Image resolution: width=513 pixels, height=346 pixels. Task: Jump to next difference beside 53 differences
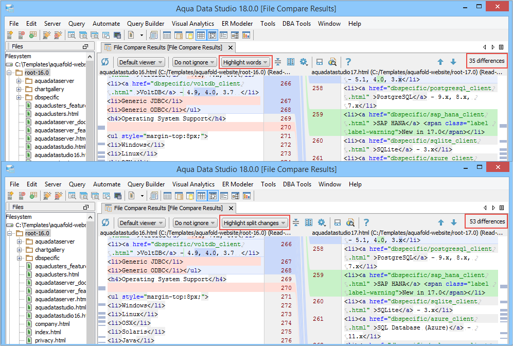[x=453, y=222]
